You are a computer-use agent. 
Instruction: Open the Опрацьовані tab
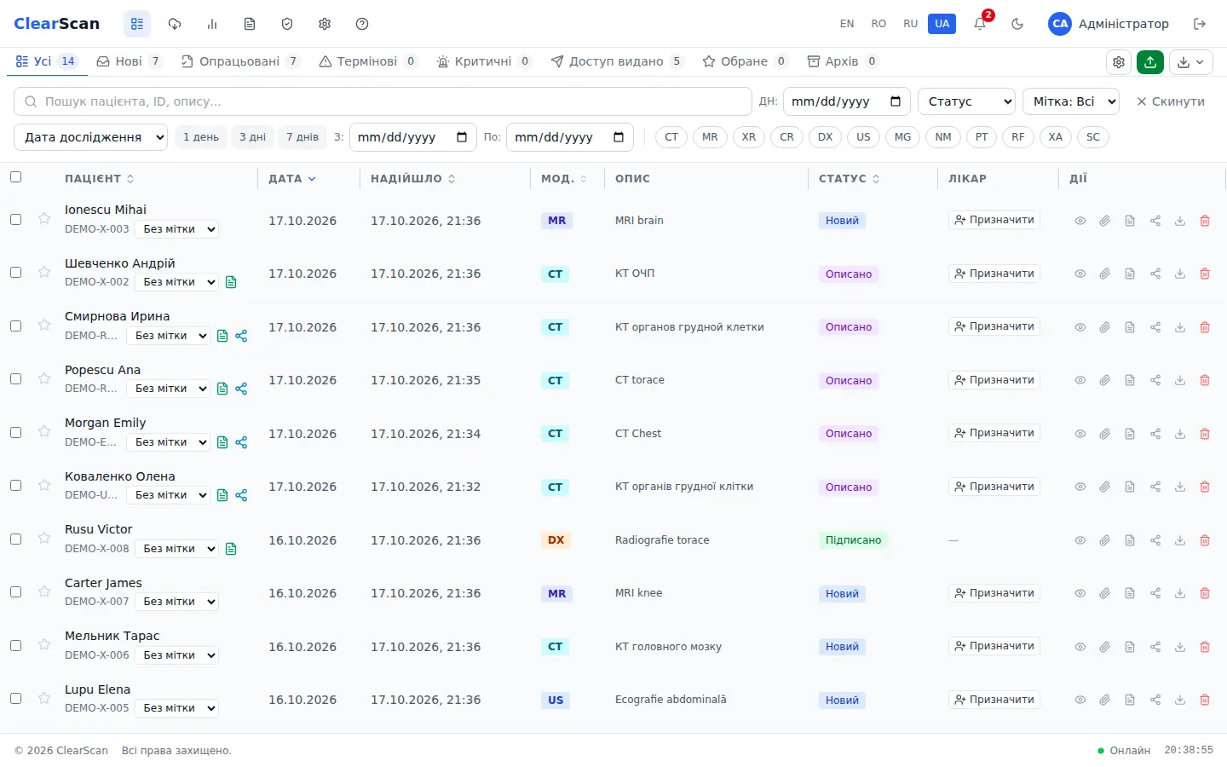(240, 61)
